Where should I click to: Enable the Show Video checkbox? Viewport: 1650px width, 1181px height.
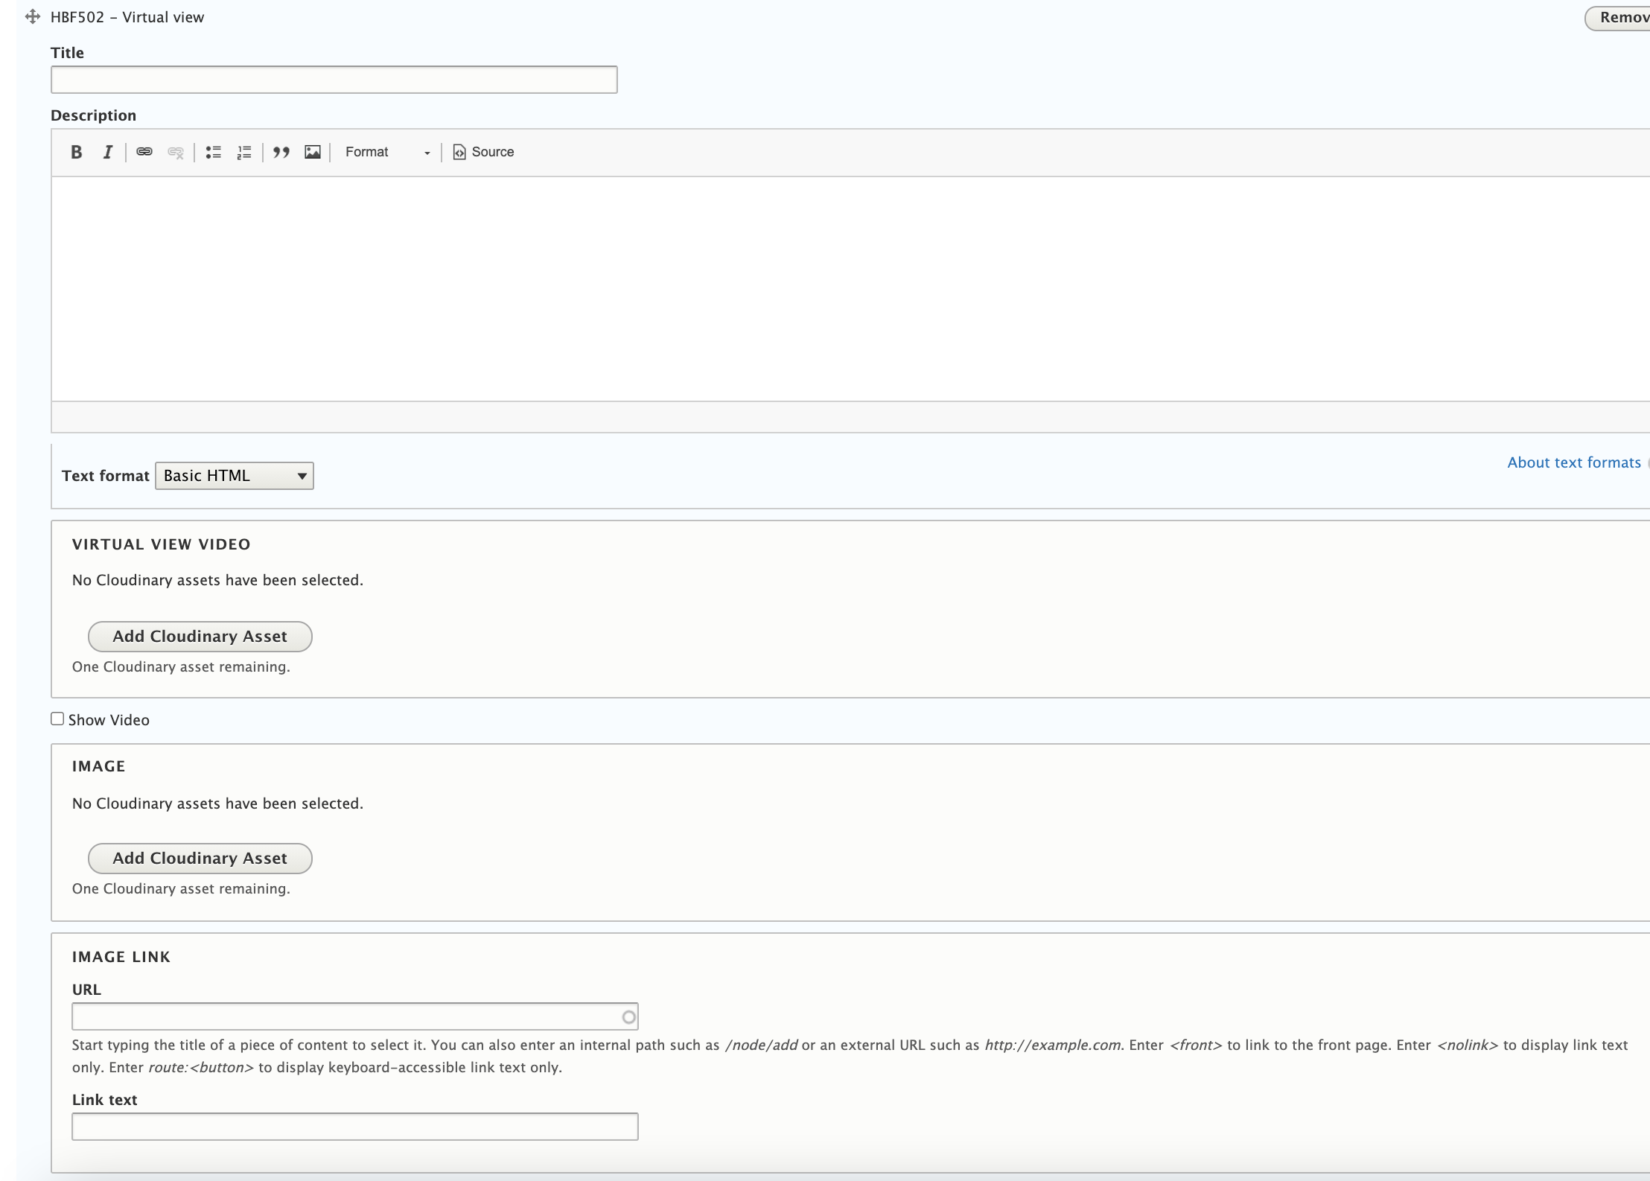coord(57,719)
